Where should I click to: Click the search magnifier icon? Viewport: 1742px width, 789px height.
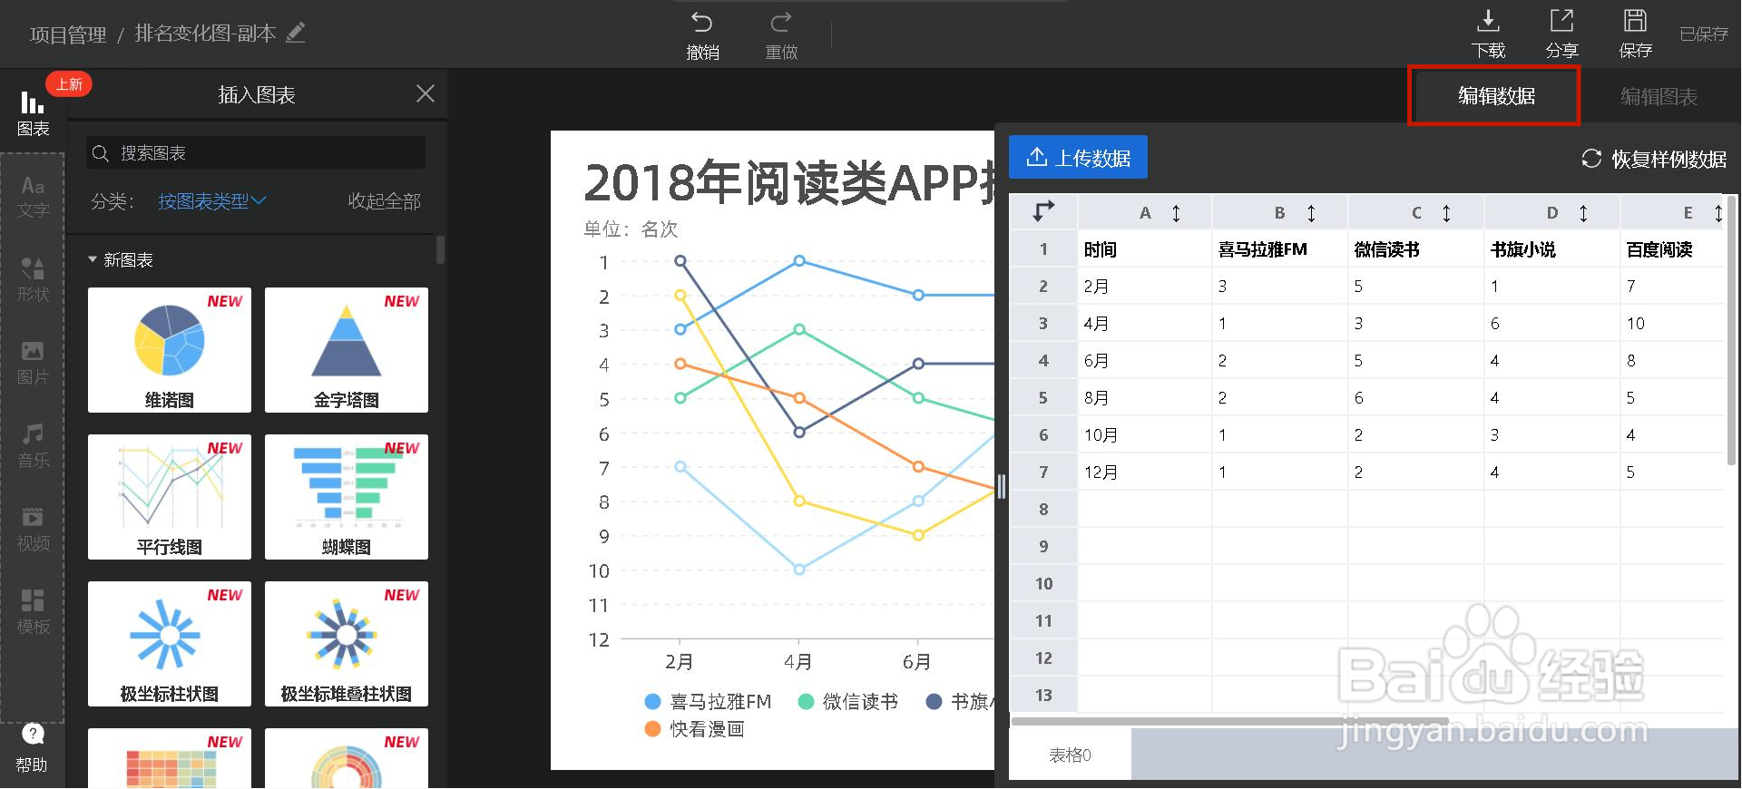click(101, 153)
